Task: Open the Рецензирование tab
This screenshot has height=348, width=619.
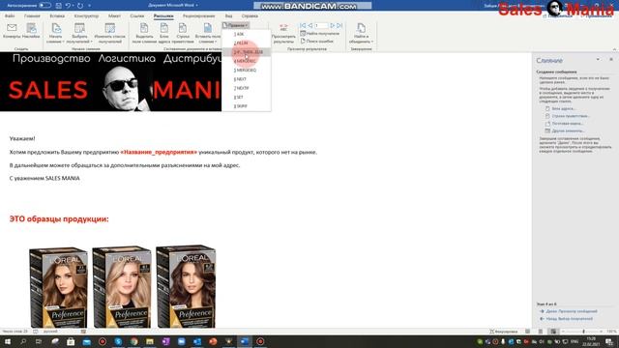Action: tap(198, 16)
